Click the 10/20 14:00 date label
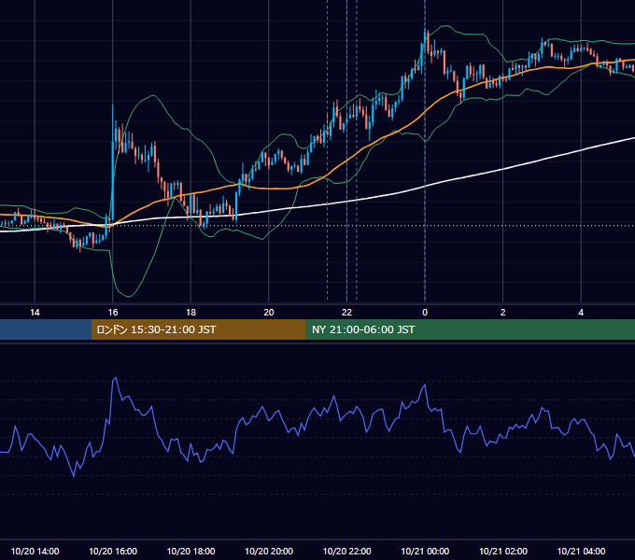This screenshot has width=635, height=560. coord(35,551)
